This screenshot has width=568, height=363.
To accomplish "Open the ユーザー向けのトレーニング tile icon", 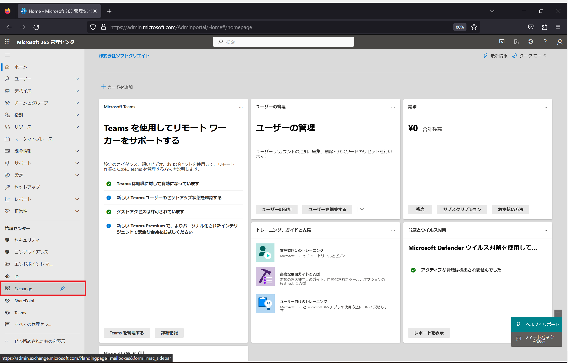I will (x=265, y=304).
